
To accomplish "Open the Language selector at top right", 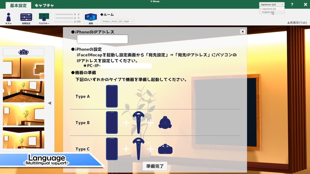I will pos(272,4).
